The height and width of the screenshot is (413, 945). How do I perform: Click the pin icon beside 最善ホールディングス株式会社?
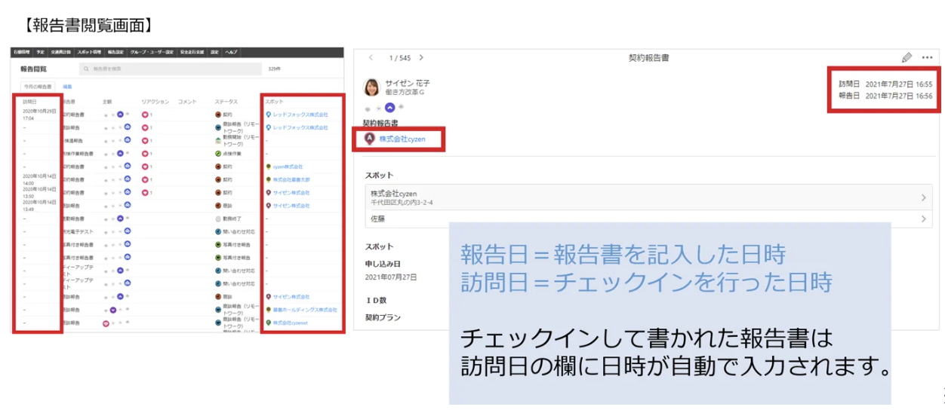pos(268,310)
